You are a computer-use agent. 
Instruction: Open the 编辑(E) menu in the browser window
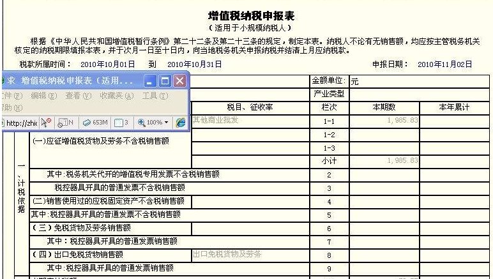[43, 96]
